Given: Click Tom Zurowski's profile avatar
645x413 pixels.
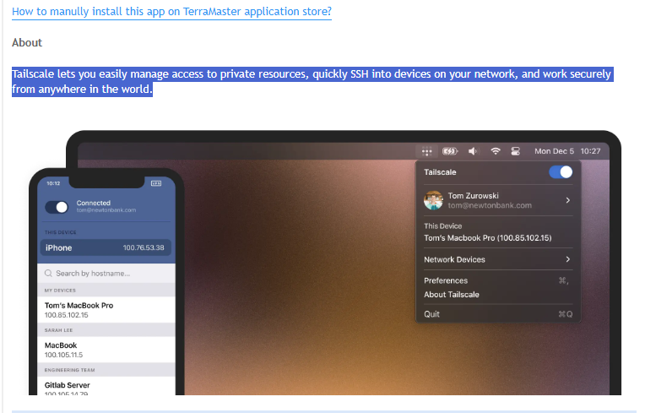Looking at the screenshot, I should point(434,200).
